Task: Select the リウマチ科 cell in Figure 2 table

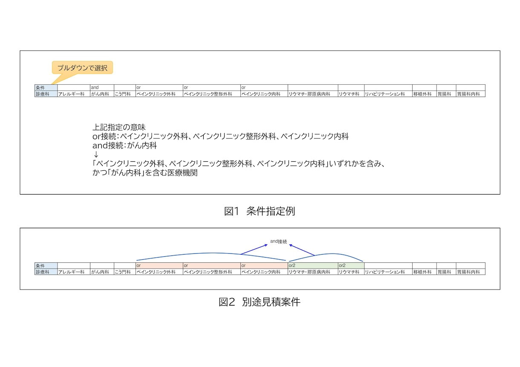Action: (x=351, y=272)
